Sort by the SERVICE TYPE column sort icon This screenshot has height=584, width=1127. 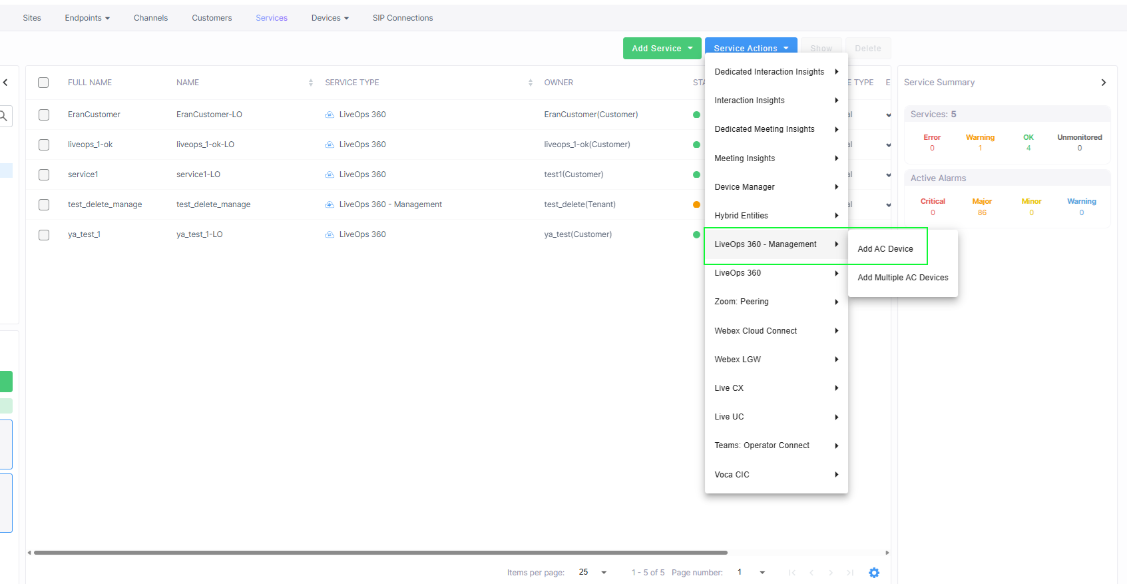click(x=531, y=83)
